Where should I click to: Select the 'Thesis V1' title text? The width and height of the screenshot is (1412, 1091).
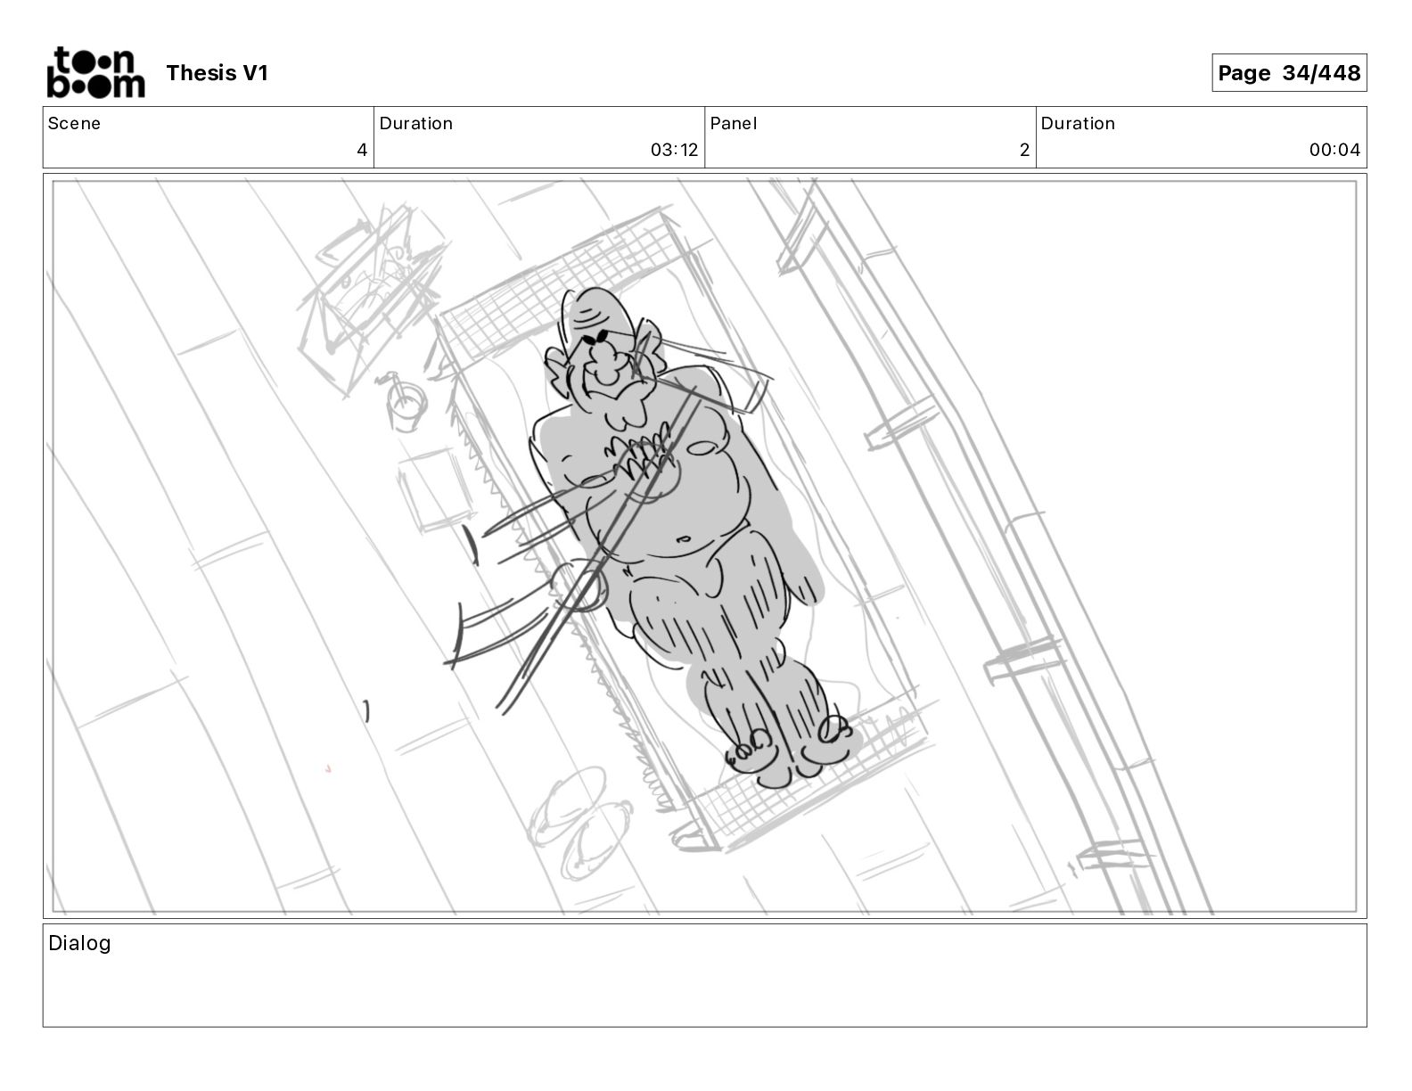point(217,73)
